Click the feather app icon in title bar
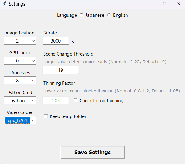Screen dimensions: 185x164 point(4,4)
